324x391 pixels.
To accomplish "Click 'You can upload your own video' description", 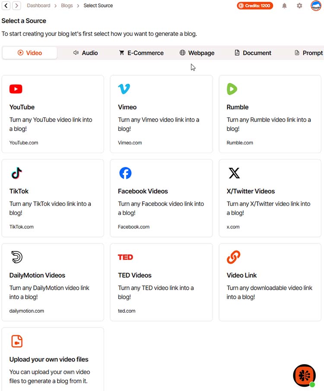I will click(x=50, y=377).
